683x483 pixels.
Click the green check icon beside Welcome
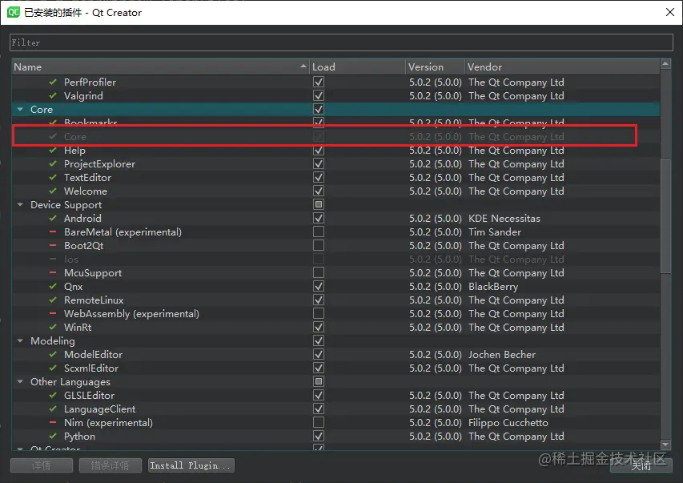53,191
